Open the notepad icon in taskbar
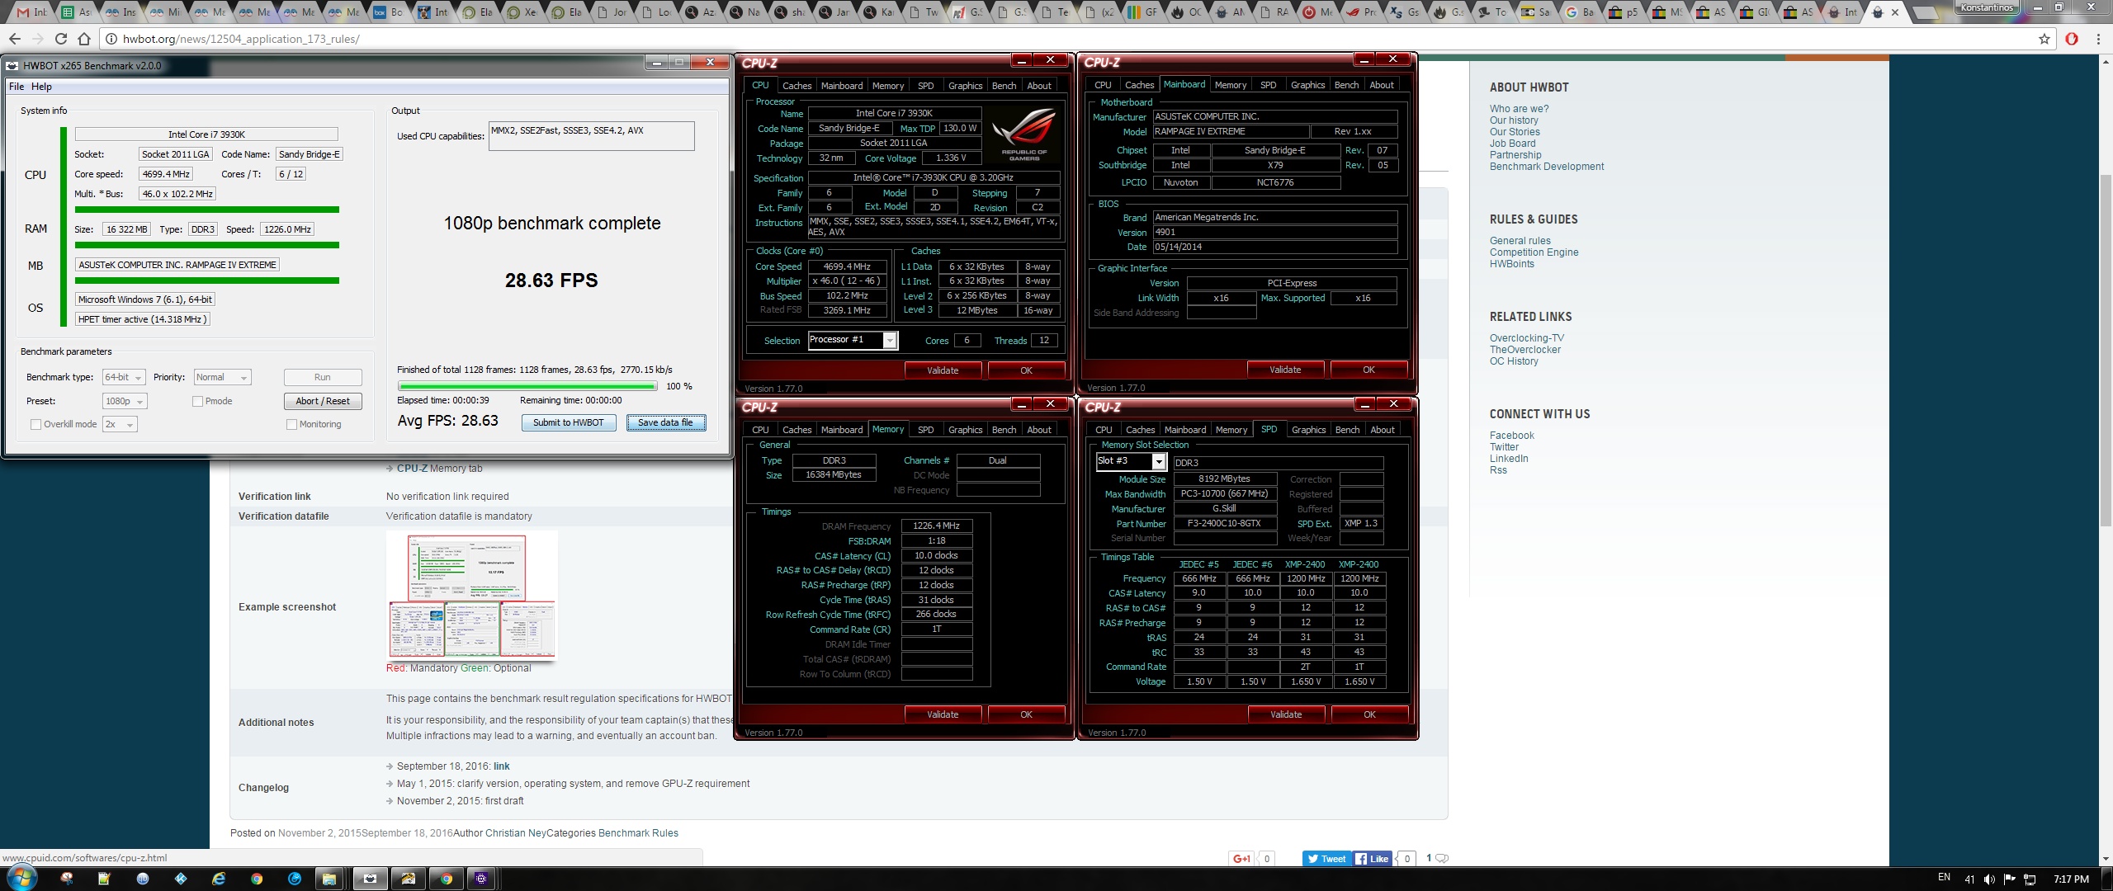This screenshot has height=891, width=2113. pyautogui.click(x=104, y=879)
